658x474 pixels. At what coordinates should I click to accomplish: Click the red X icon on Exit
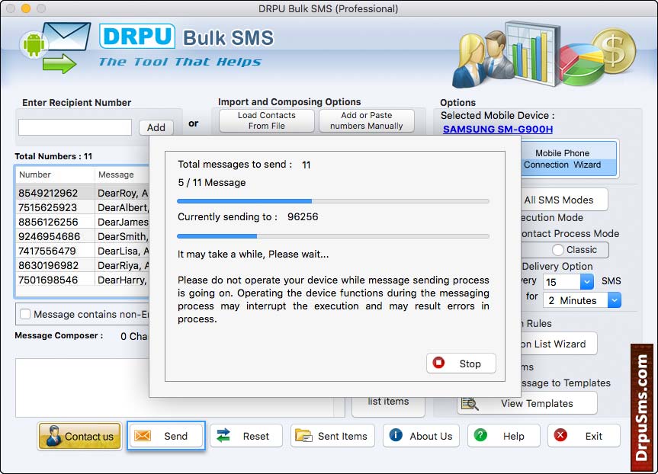[560, 435]
